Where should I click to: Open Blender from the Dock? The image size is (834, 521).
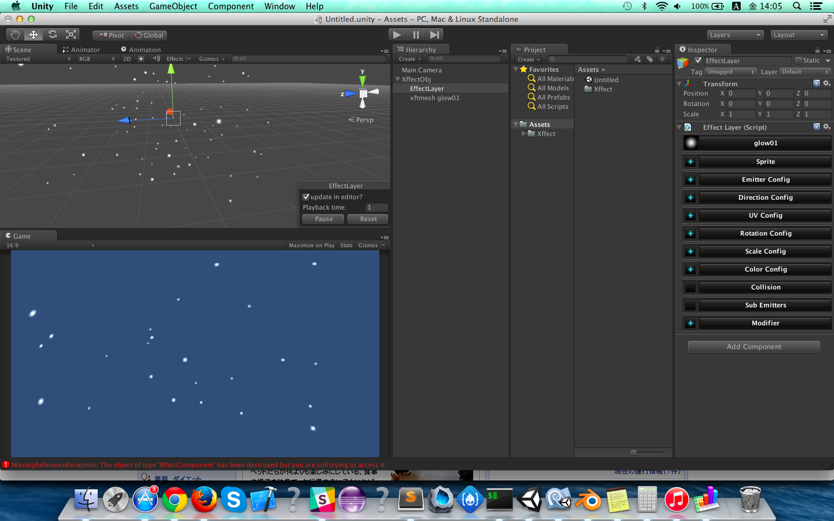tap(588, 498)
